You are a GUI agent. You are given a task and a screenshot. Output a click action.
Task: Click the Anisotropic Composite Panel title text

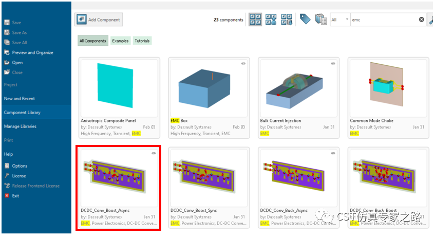click(x=108, y=120)
